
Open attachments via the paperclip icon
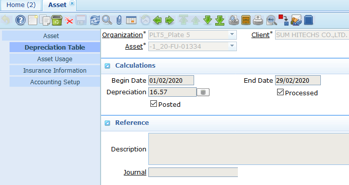point(119,20)
